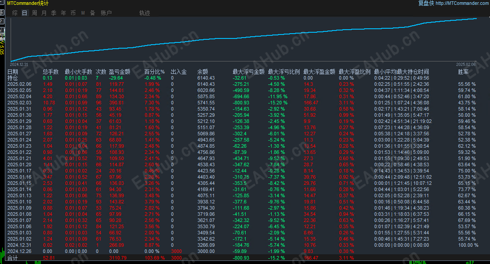Open the http://MTCommander.com link
The width and height of the screenshot is (490, 264).
click(x=463, y=3)
